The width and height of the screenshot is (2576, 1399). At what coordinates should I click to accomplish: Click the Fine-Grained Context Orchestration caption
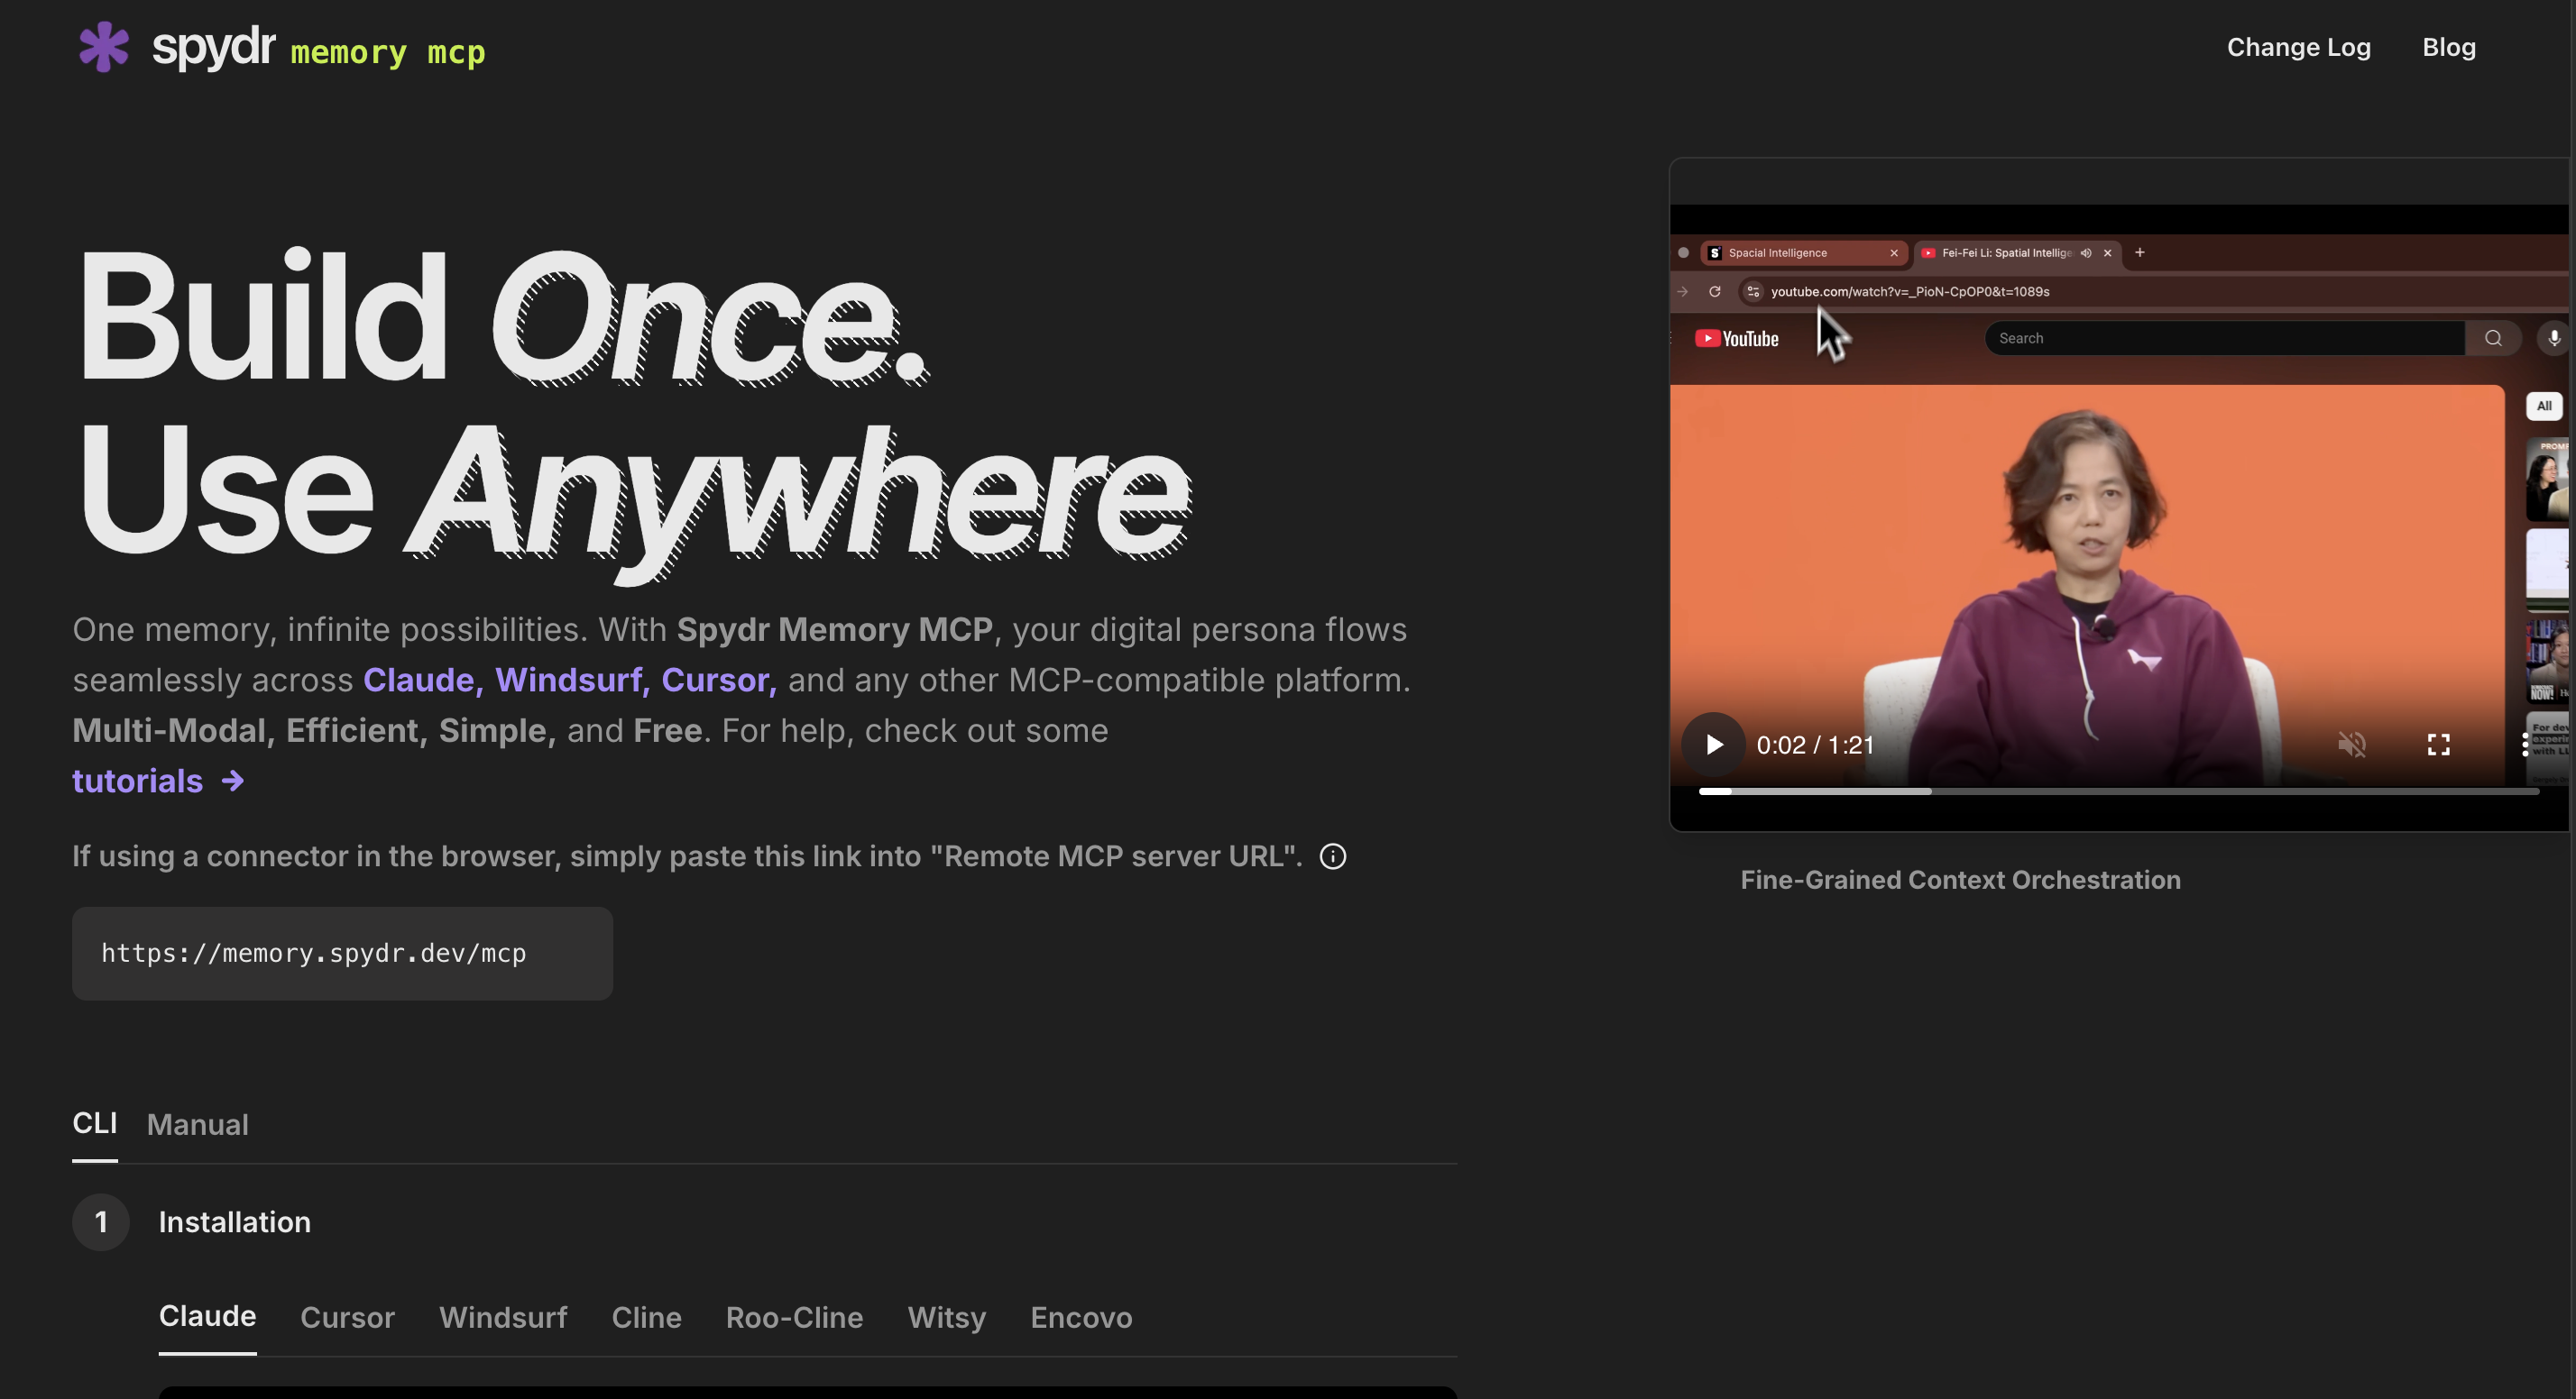(1960, 881)
